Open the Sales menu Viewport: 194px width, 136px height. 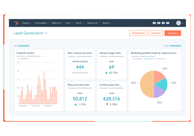pos(69,23)
